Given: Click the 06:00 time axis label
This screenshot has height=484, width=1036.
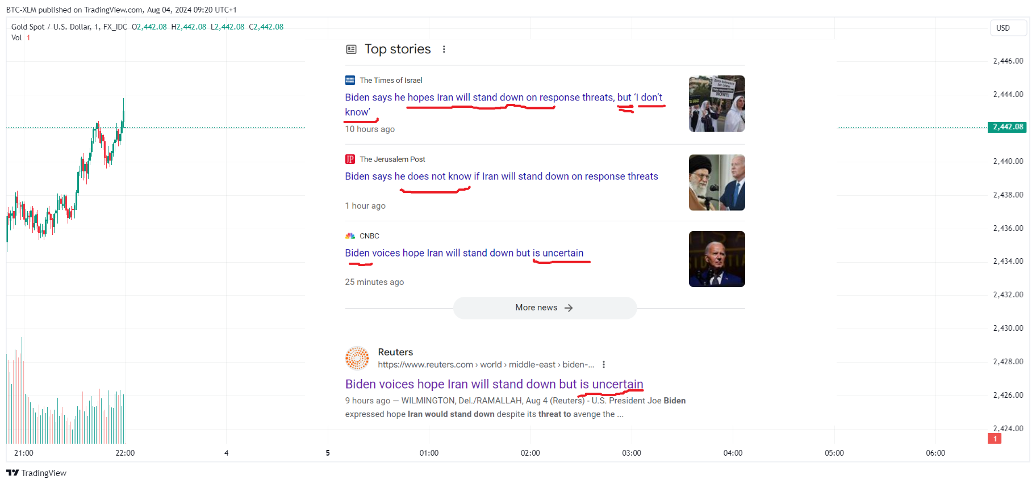Looking at the screenshot, I should click(x=935, y=453).
